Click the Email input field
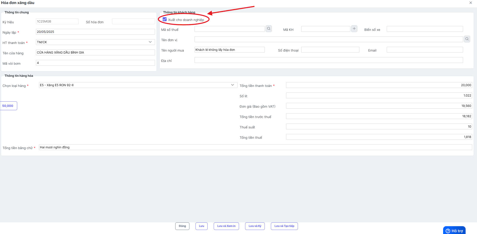This screenshot has height=234, width=477. tap(425, 50)
